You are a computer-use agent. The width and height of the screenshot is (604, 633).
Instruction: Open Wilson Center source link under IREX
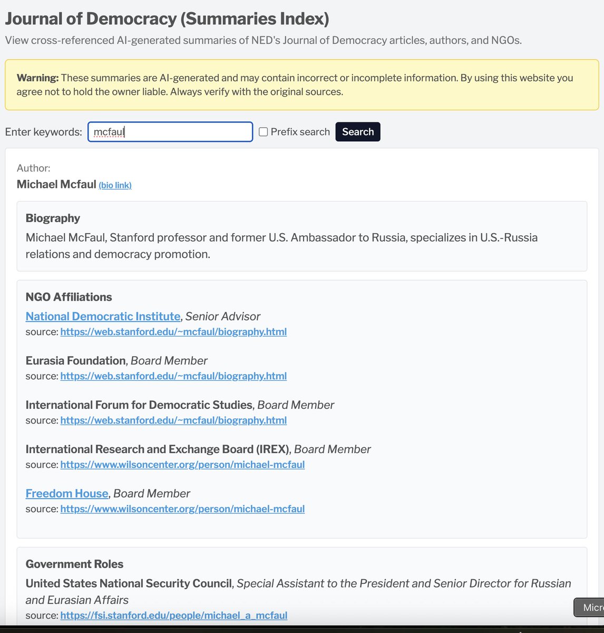(182, 465)
